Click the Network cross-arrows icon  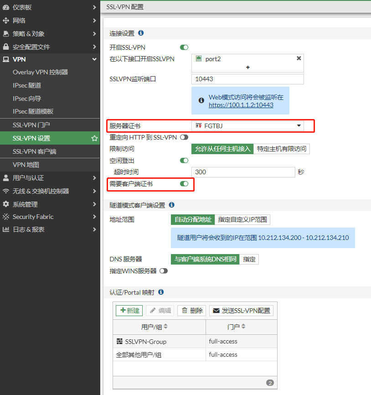(6, 21)
